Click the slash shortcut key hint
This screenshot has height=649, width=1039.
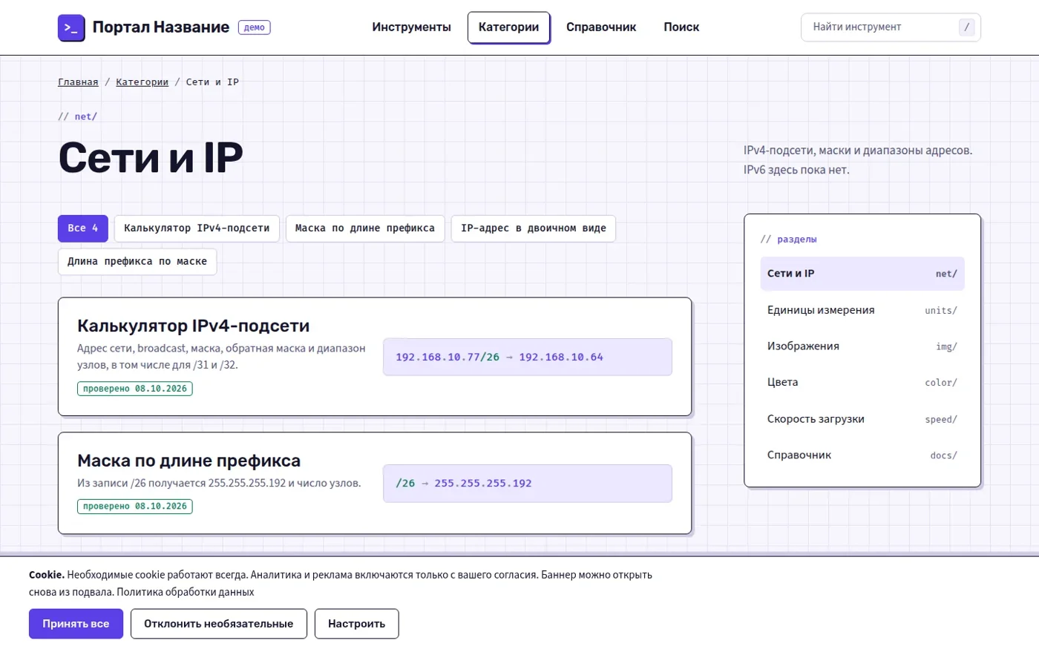(x=966, y=27)
